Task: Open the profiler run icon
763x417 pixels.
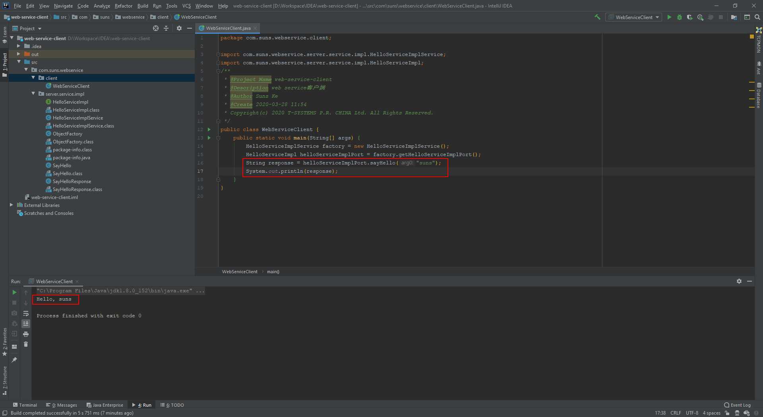Action: tap(700, 17)
